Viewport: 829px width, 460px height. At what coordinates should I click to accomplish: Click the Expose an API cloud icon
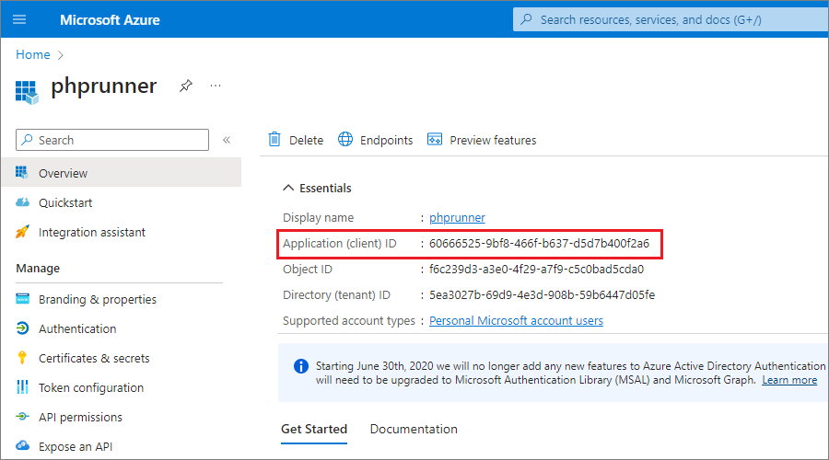22,446
